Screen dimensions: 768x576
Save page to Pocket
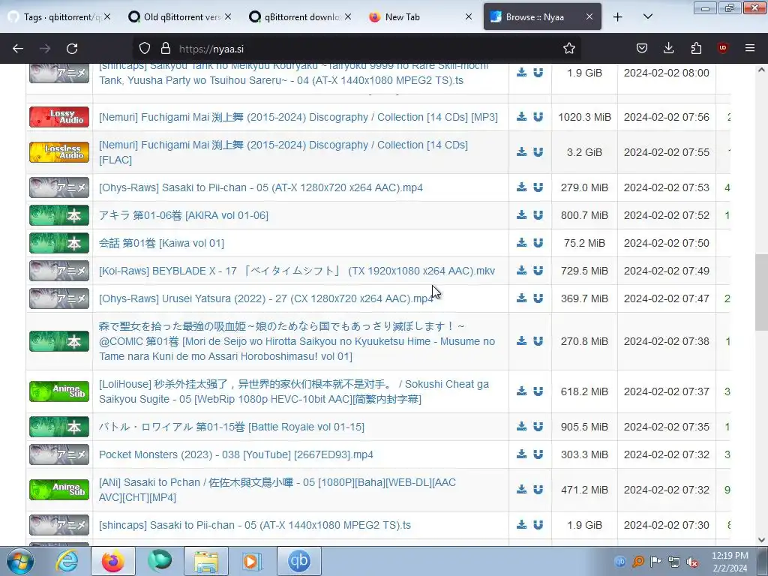coord(642,48)
